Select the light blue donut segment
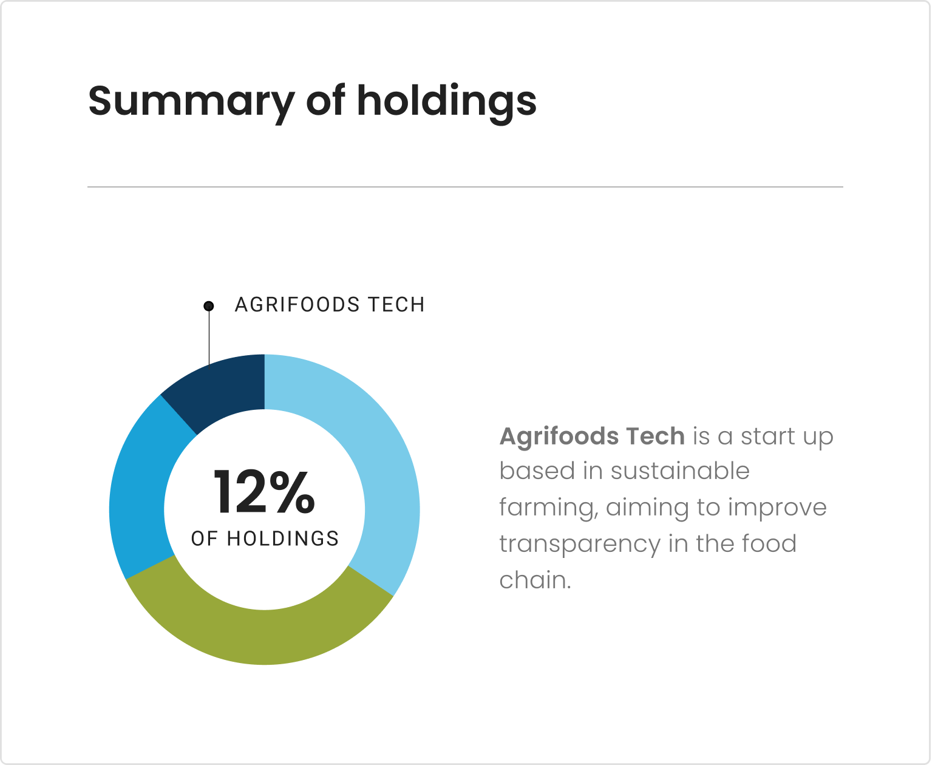938x765 pixels. point(375,461)
